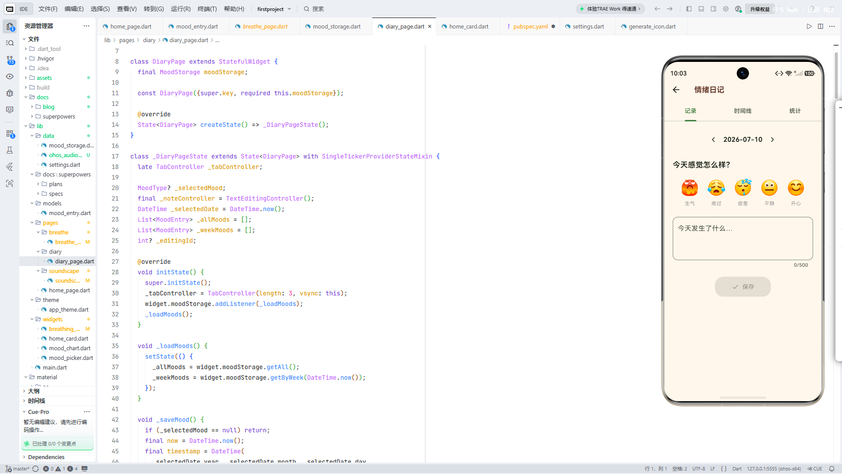Open the 终端(T) menu

coord(207,9)
